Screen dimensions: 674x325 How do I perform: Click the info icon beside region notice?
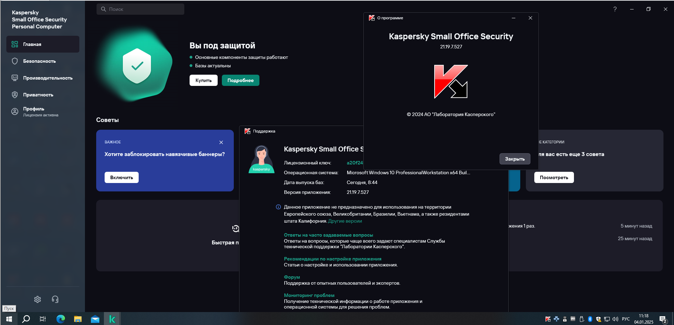point(278,207)
